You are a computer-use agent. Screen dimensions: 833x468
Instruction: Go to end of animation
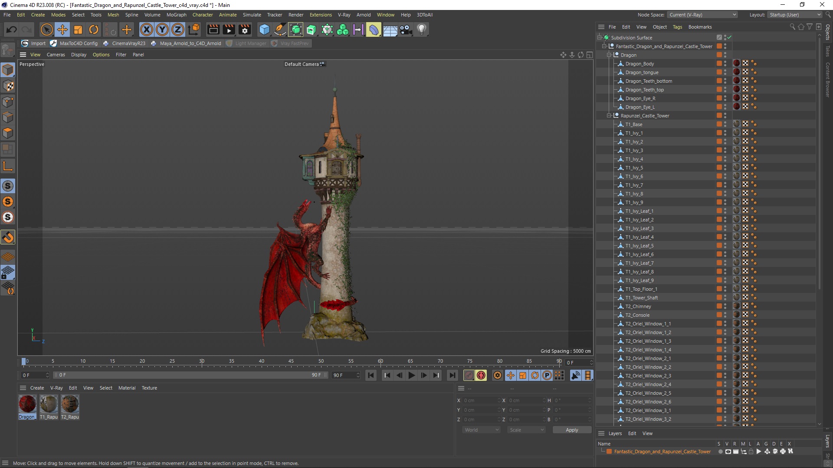(x=452, y=375)
